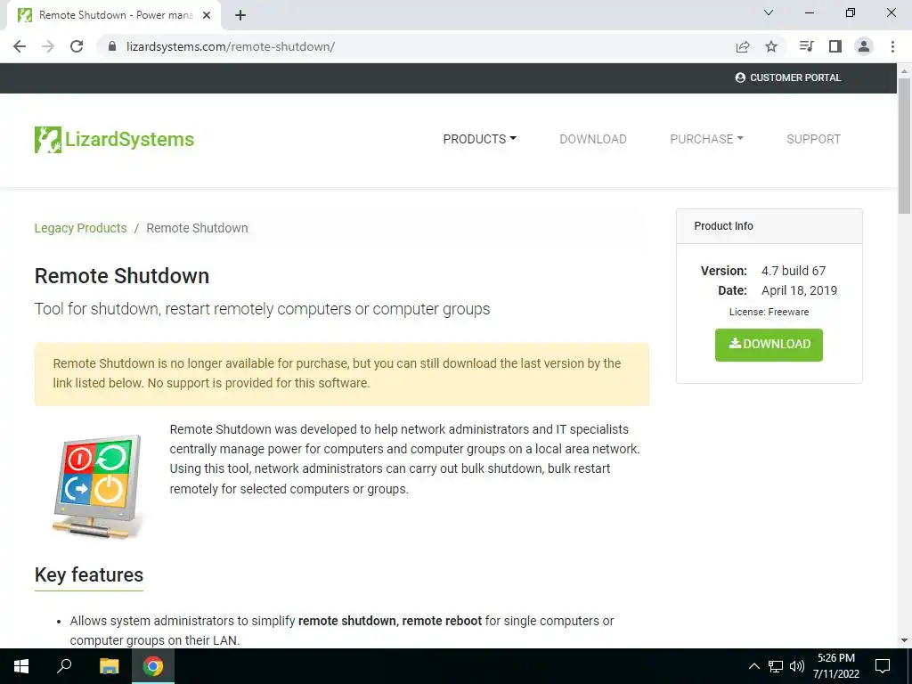912x684 pixels.
Task: Open the taskbar clock and date
Action: tap(835, 666)
